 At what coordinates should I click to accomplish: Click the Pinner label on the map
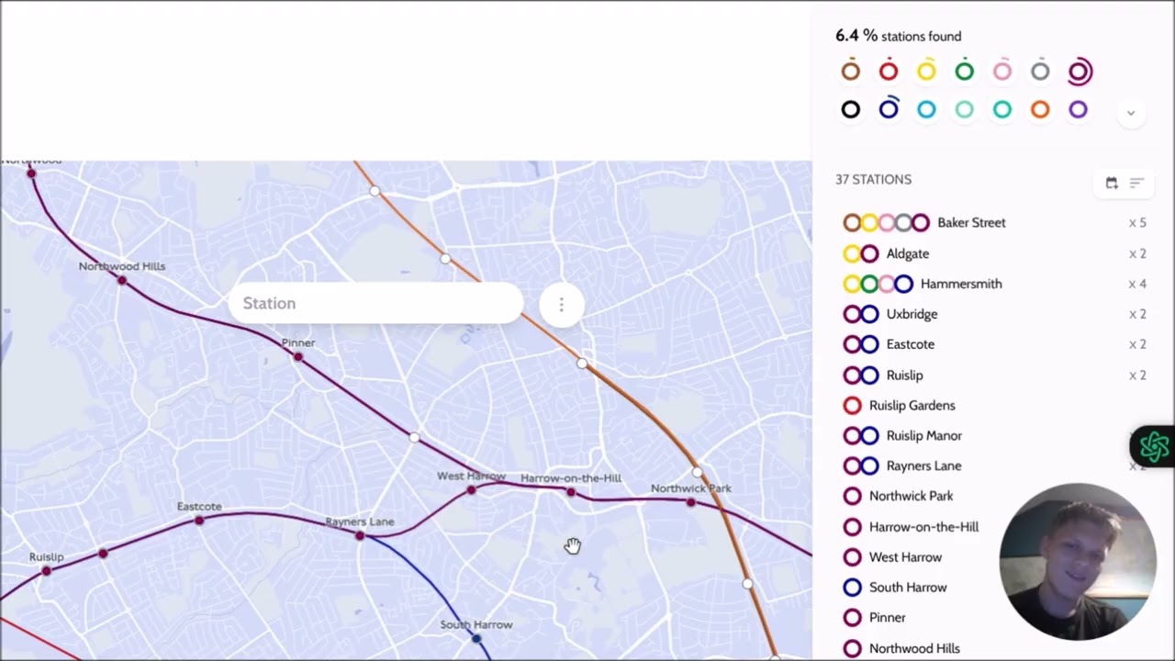coord(298,342)
